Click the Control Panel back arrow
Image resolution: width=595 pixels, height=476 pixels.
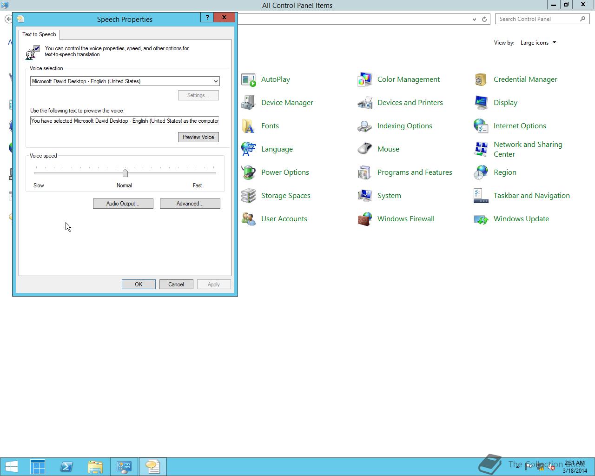point(8,19)
